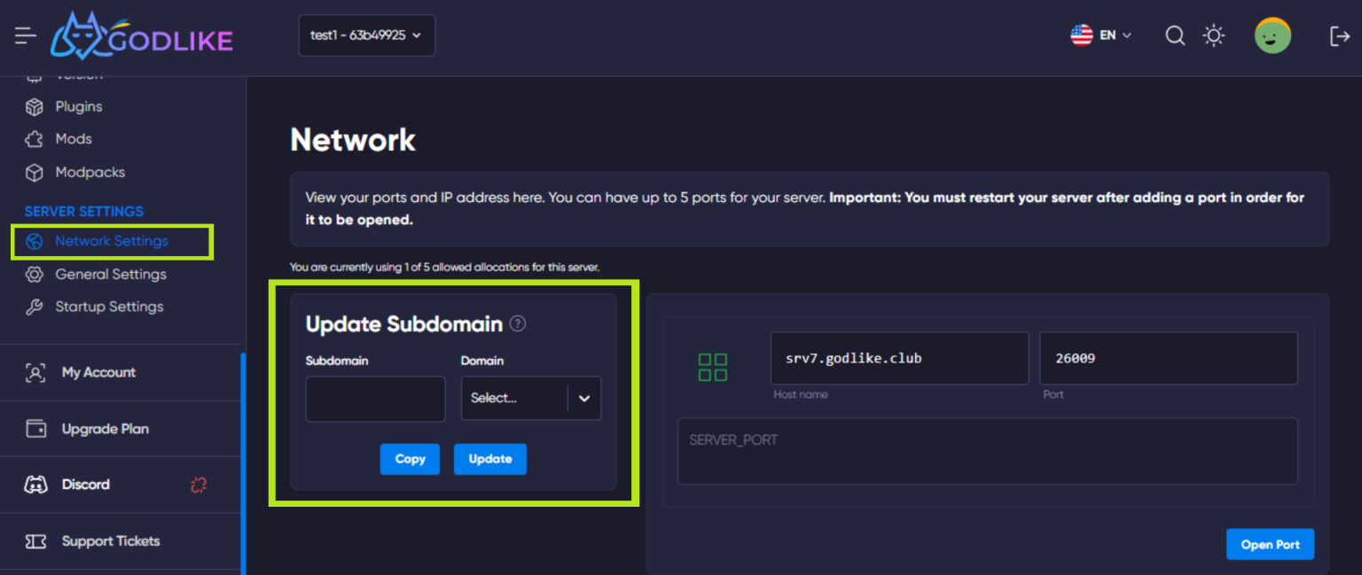1362x575 pixels.
Task: Click the logout icon top right
Action: click(1340, 35)
